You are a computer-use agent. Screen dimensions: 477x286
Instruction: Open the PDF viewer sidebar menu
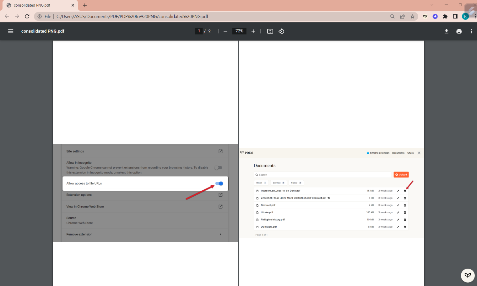11,31
